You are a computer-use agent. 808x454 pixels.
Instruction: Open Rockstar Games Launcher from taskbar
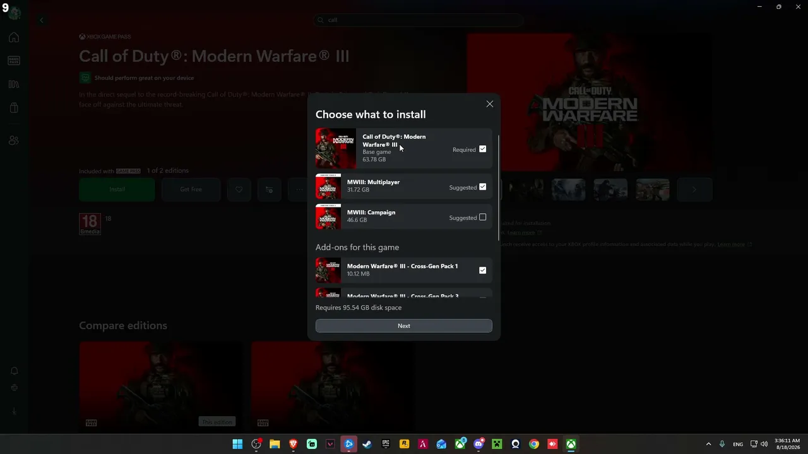[x=404, y=444]
